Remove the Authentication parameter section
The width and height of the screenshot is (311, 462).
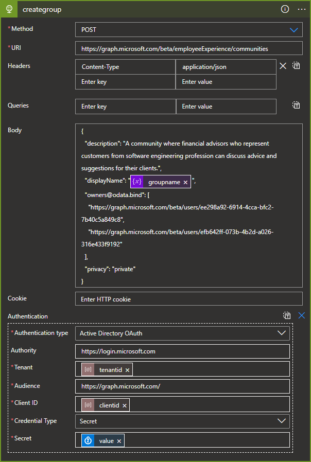[302, 315]
